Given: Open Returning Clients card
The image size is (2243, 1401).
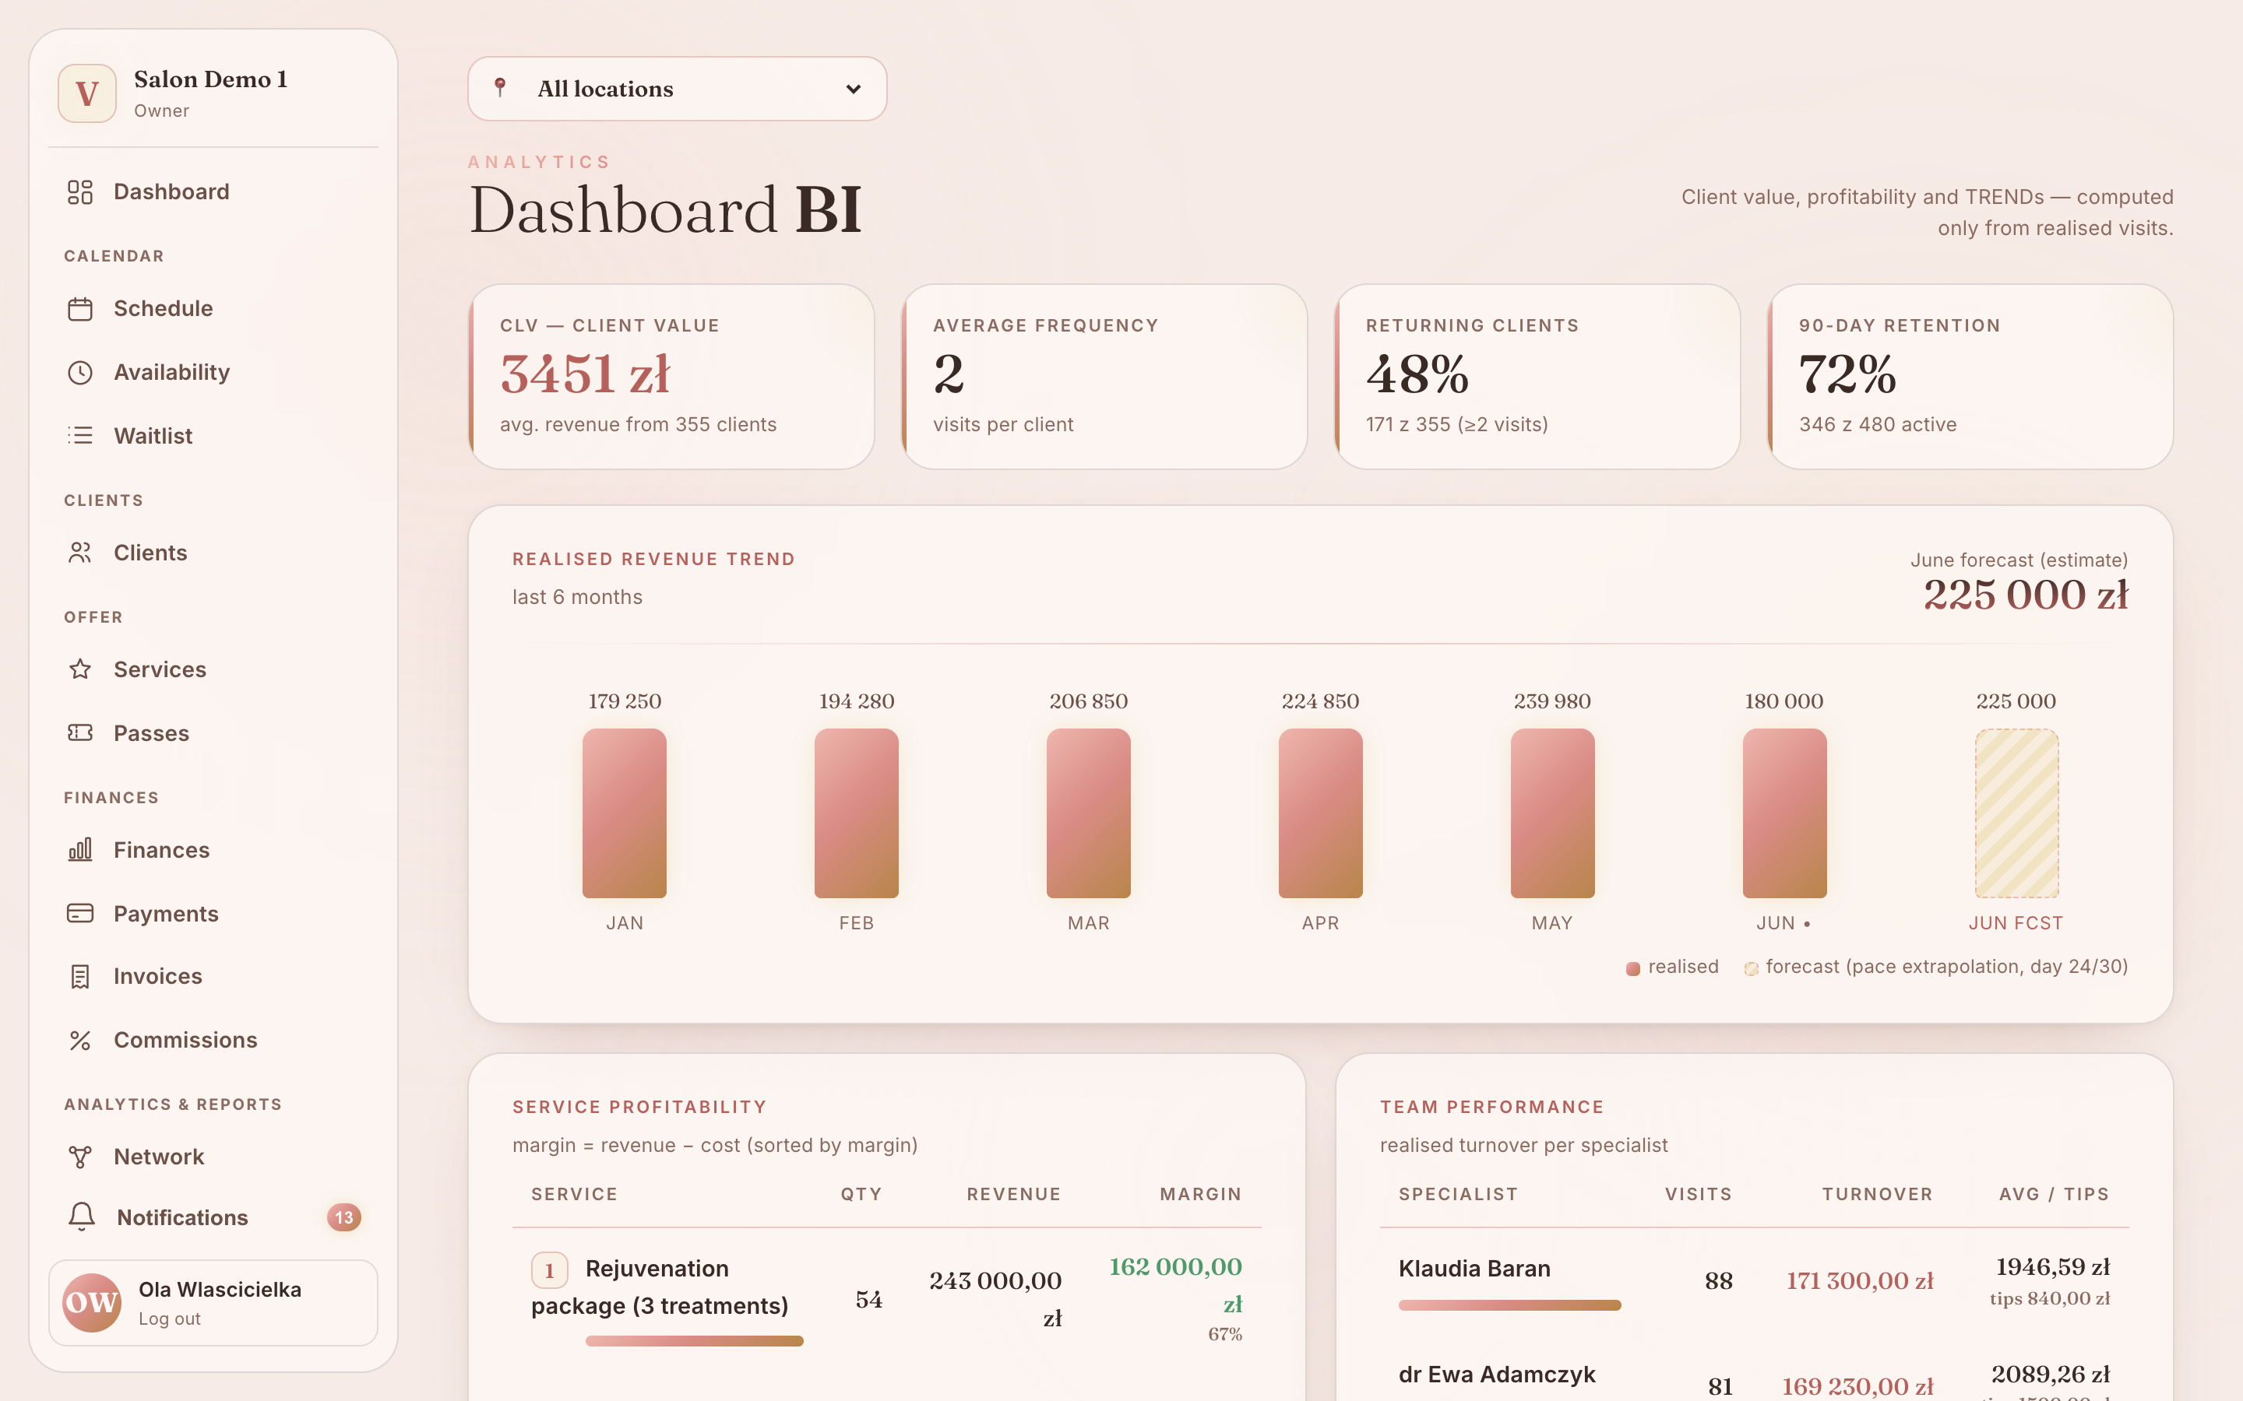Looking at the screenshot, I should coord(1537,376).
